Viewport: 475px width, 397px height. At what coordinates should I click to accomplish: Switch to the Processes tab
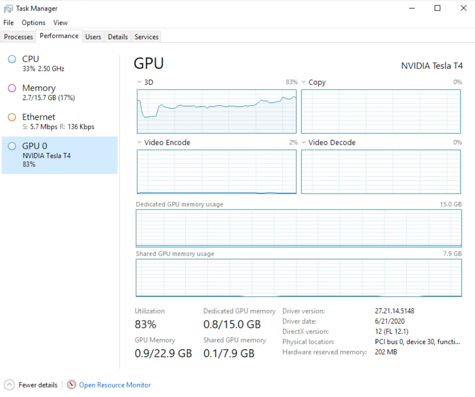[x=18, y=37]
